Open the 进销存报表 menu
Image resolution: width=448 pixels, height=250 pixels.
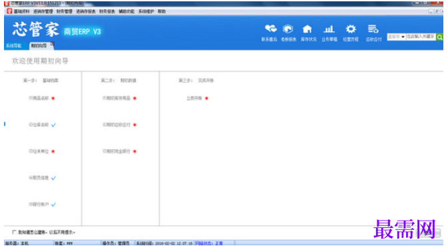point(86,11)
